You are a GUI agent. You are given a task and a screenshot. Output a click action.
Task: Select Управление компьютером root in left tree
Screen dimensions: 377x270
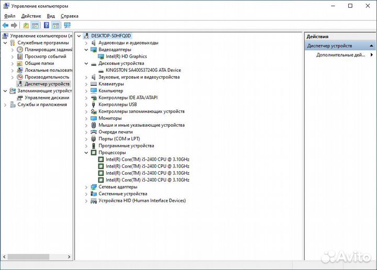pos(41,36)
